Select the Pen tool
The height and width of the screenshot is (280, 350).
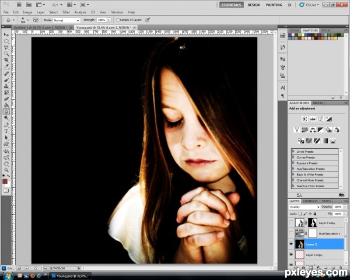(x=6, y=125)
